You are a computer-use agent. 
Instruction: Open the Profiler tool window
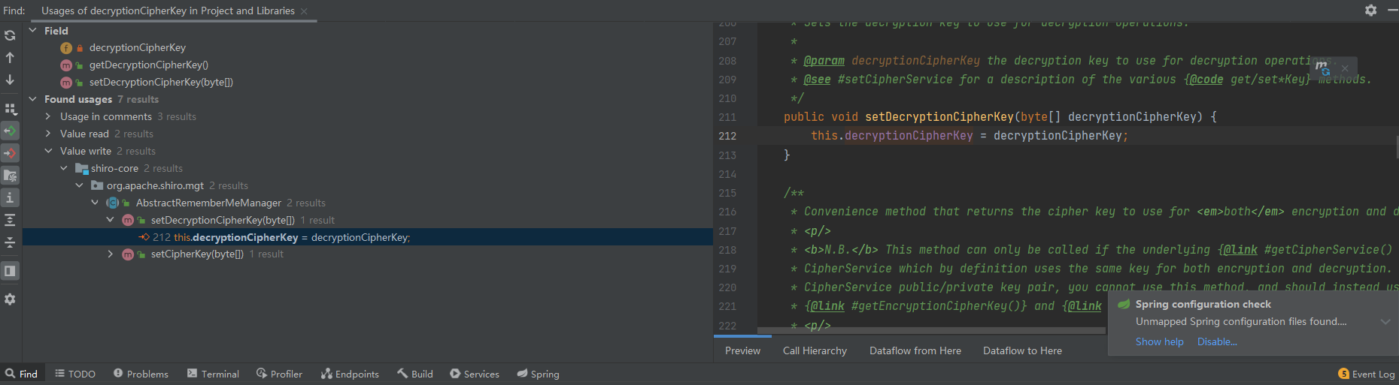click(279, 374)
